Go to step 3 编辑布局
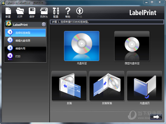 point(25,49)
